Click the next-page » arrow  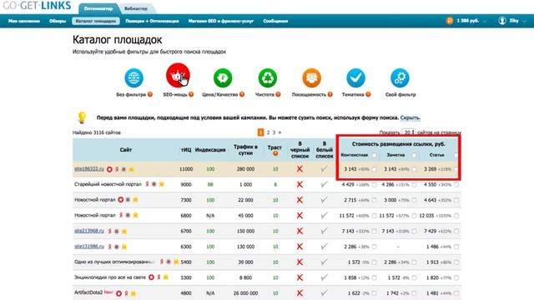pos(280,132)
